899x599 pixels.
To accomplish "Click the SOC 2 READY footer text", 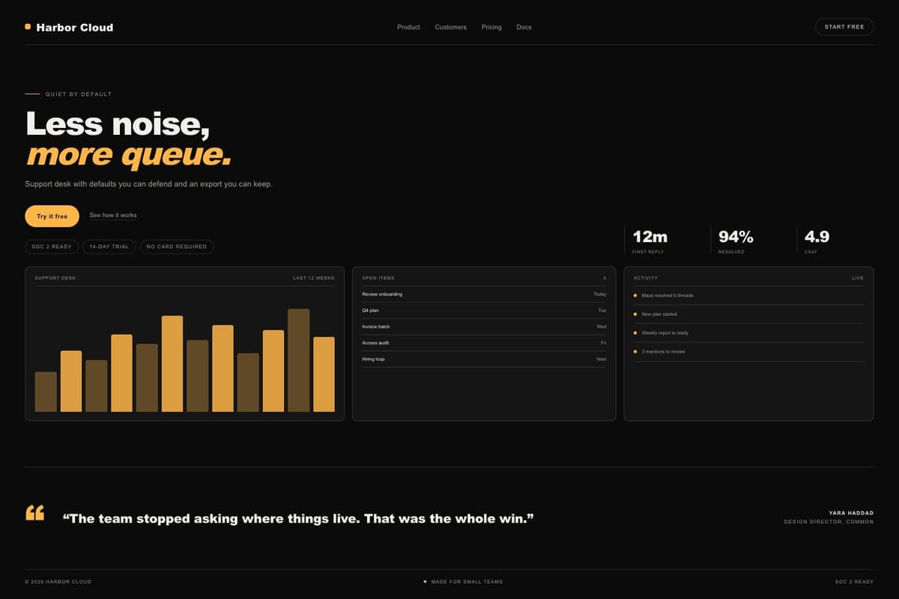I will 855,582.
